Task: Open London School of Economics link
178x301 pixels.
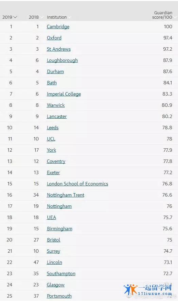Action: tap(77, 184)
